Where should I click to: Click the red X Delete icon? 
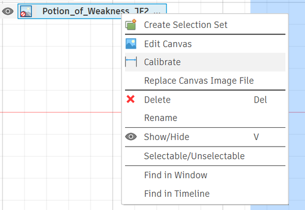131,99
